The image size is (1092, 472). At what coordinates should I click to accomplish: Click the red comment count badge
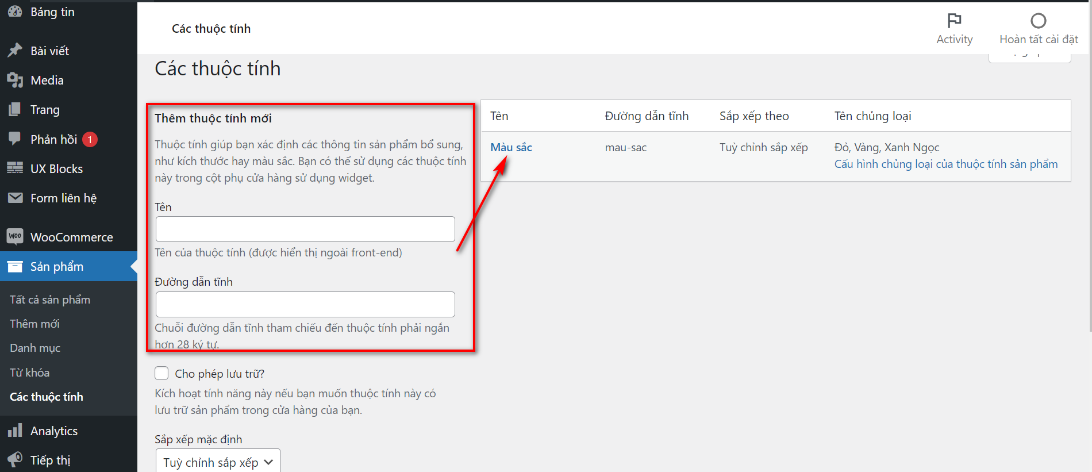pyautogui.click(x=90, y=140)
